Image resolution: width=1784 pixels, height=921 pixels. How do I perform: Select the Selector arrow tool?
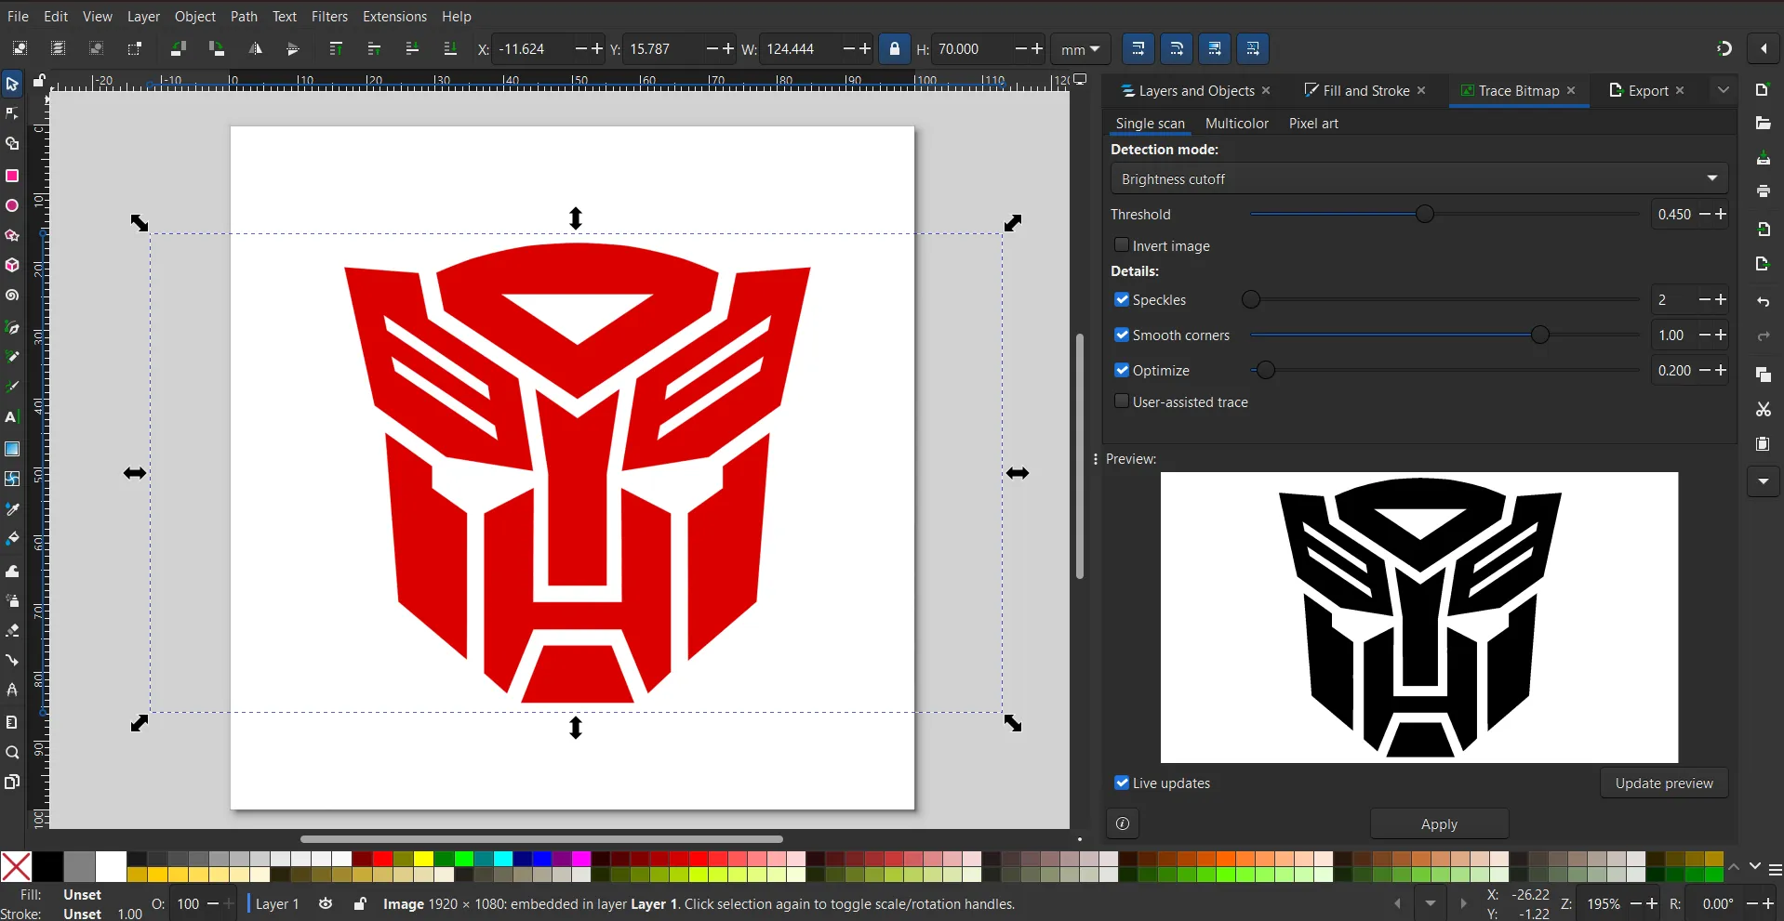(x=12, y=85)
